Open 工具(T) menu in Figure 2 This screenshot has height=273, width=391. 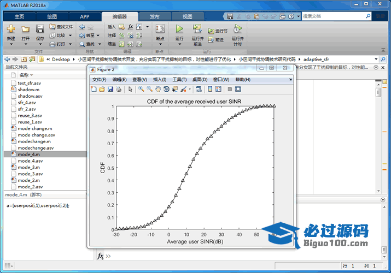click(x=179, y=79)
